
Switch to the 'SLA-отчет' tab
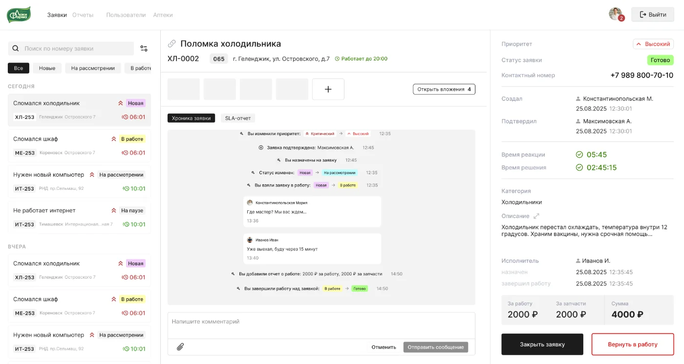pyautogui.click(x=237, y=118)
